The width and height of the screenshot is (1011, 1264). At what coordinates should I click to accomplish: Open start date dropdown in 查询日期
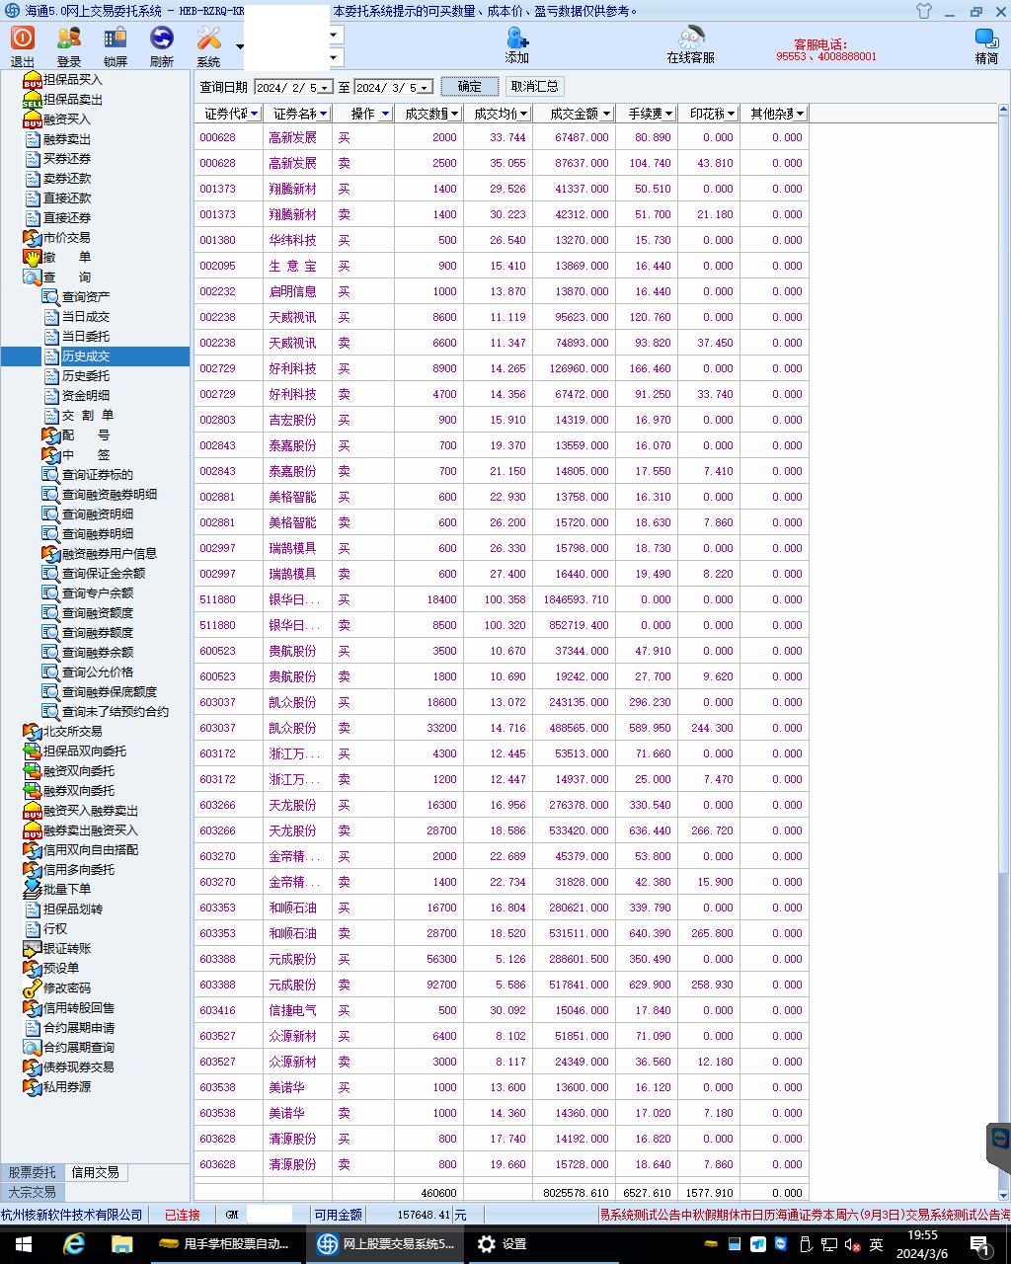click(325, 88)
